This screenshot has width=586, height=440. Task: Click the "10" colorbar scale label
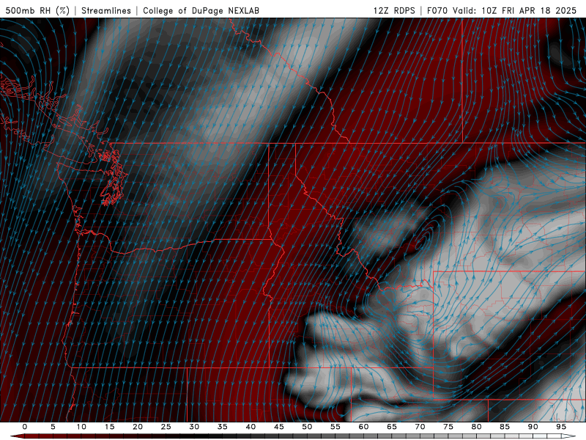click(81, 427)
